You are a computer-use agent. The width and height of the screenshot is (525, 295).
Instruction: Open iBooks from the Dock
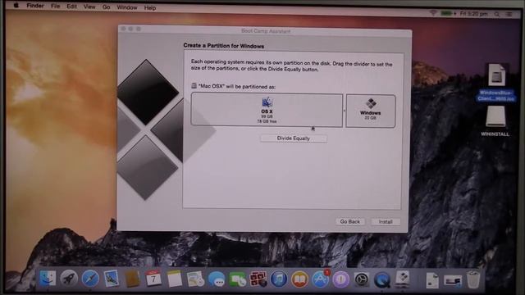point(299,279)
